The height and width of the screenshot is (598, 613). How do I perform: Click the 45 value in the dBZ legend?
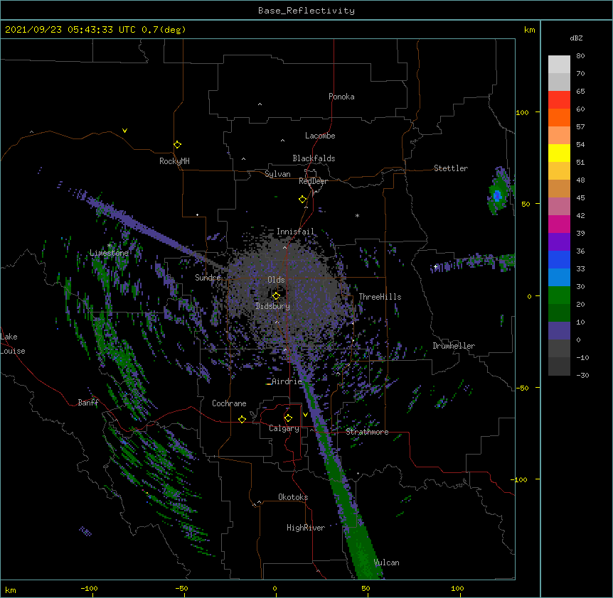[580, 197]
